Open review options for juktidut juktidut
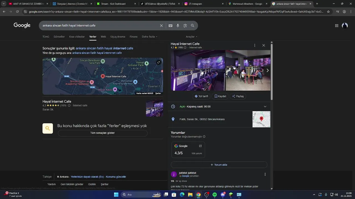 [x=265, y=174]
